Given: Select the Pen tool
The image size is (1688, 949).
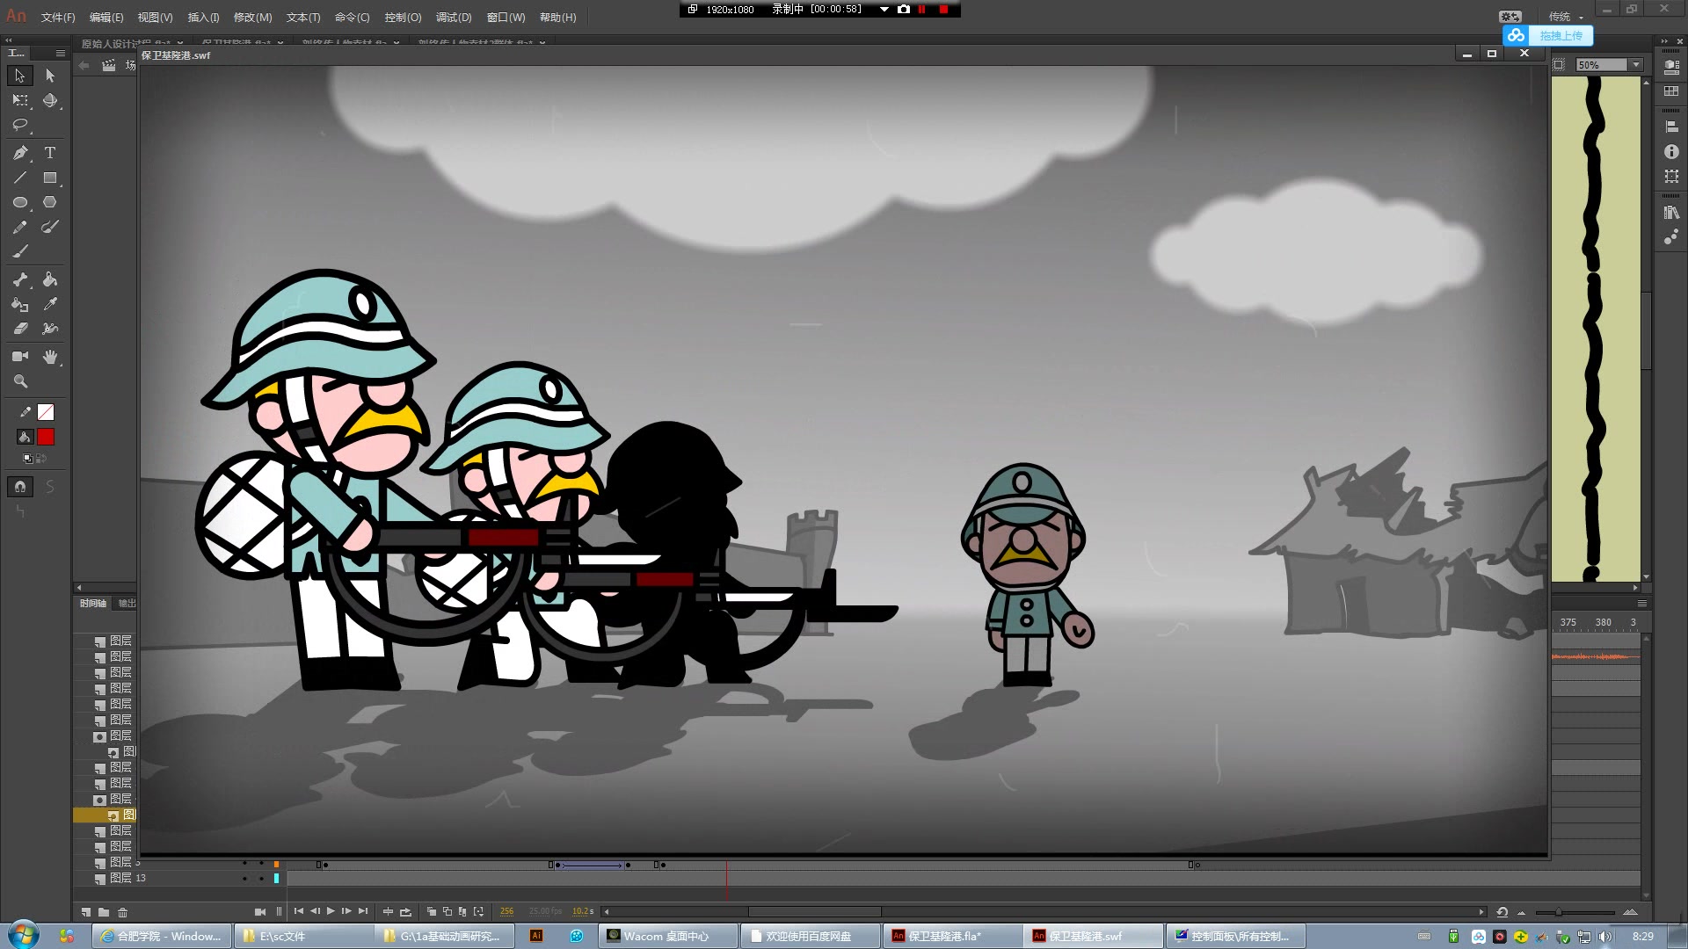Looking at the screenshot, I should point(19,153).
